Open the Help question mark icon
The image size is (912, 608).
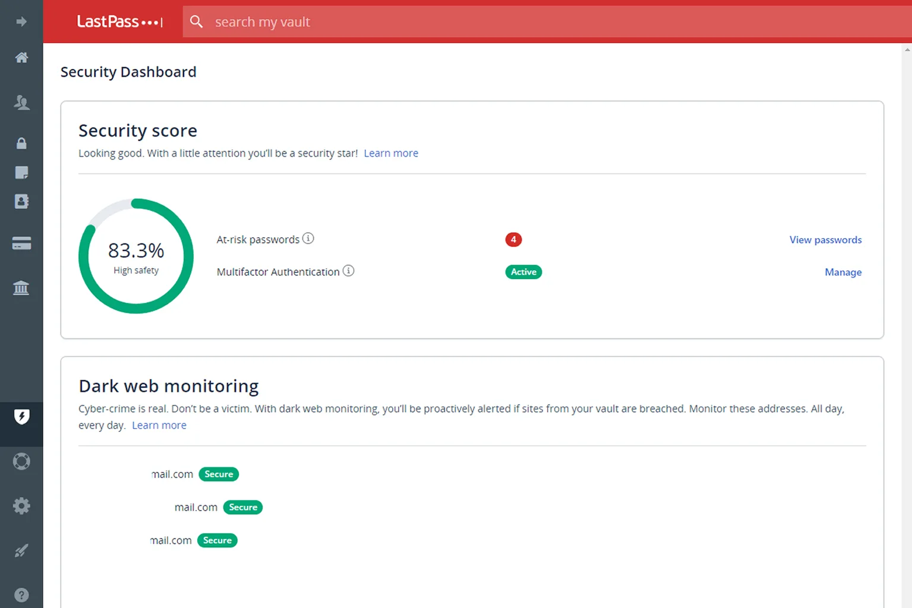click(21, 595)
